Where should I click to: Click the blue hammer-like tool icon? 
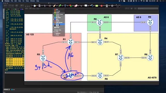[x=92, y=6]
